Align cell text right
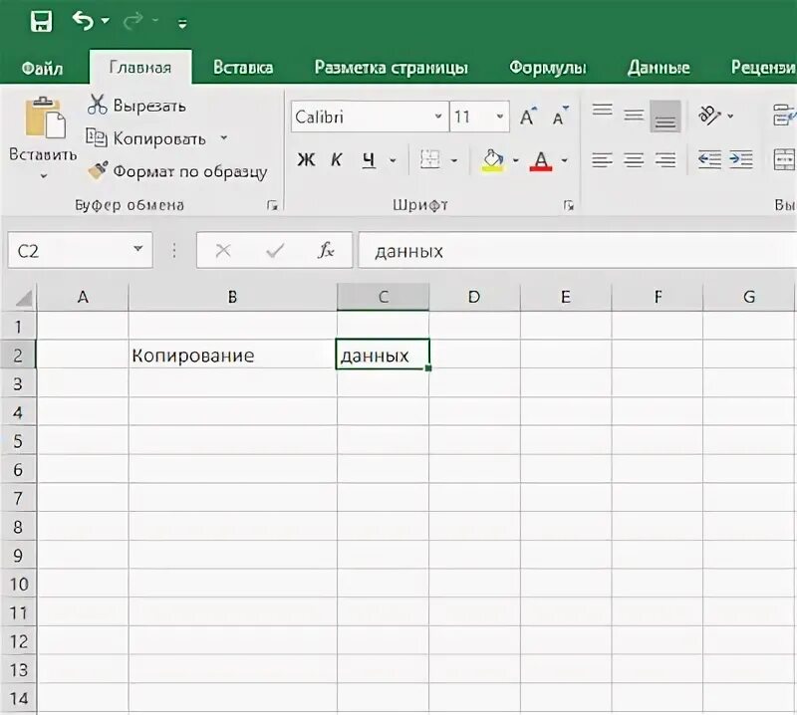The height and width of the screenshot is (715, 797). click(x=665, y=160)
